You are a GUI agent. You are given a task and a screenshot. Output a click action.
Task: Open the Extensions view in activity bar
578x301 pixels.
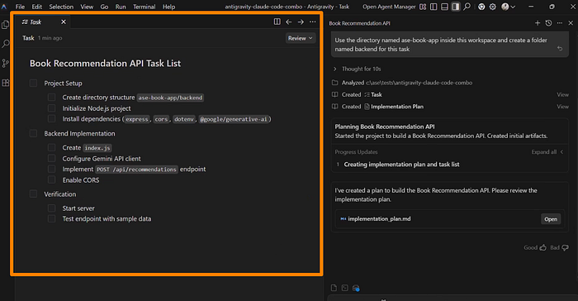pos(6,83)
